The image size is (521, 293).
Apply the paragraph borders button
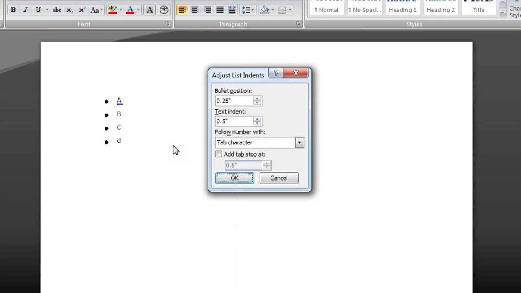click(x=282, y=10)
